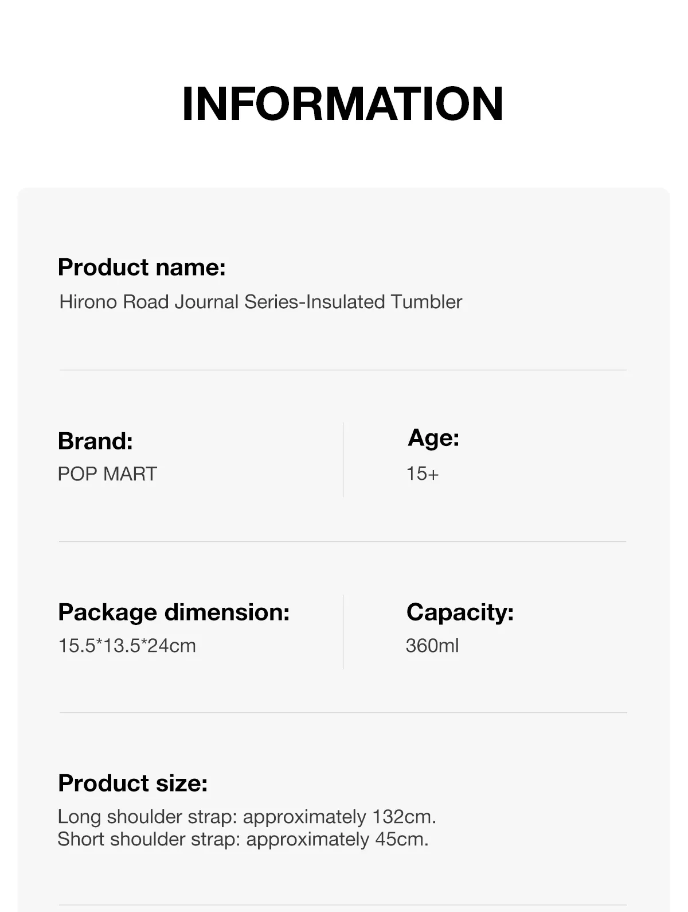Click the vertical divider beside Capacity
The width and height of the screenshot is (688, 912).
(x=343, y=632)
